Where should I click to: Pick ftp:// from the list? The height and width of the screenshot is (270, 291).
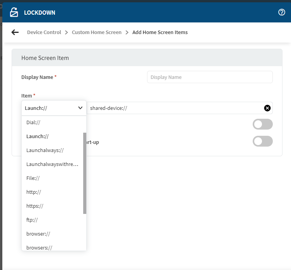coord(32,220)
